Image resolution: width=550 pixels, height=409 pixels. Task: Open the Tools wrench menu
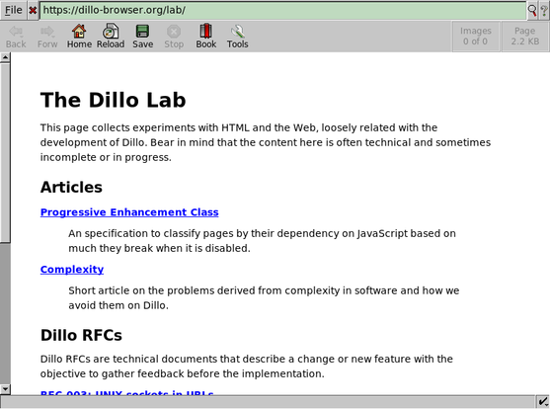click(x=237, y=37)
